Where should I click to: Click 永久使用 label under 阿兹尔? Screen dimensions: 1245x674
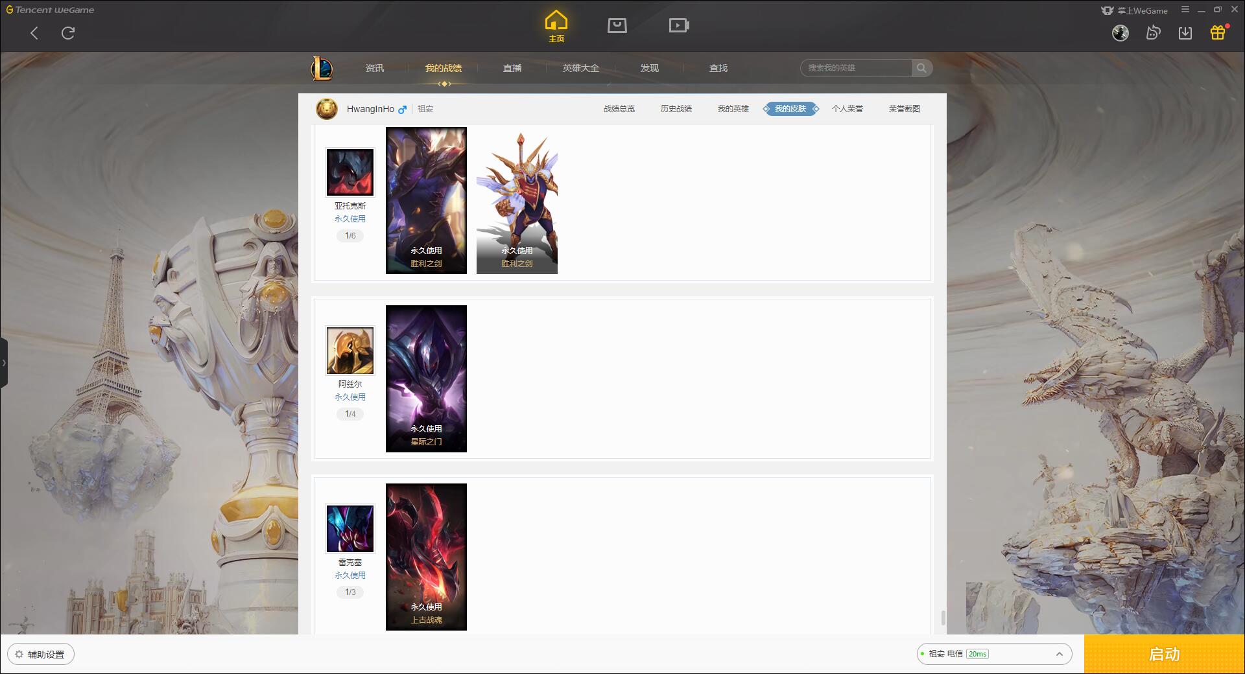coord(350,397)
